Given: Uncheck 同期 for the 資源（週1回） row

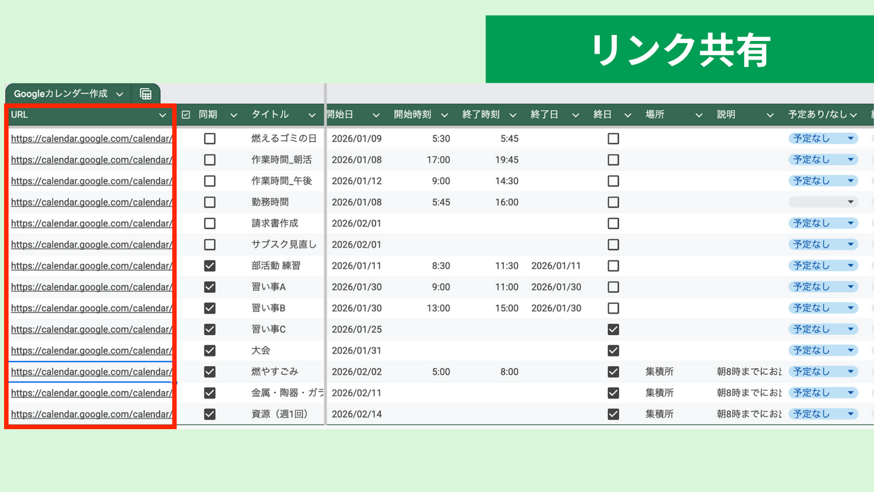Looking at the screenshot, I should (x=210, y=414).
